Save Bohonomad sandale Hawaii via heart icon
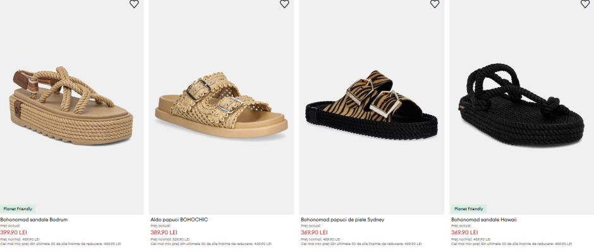Screen dimensions: 594x252 click(585, 4)
